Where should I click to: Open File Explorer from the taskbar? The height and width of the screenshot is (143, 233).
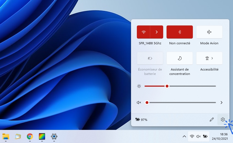click(x=6, y=136)
